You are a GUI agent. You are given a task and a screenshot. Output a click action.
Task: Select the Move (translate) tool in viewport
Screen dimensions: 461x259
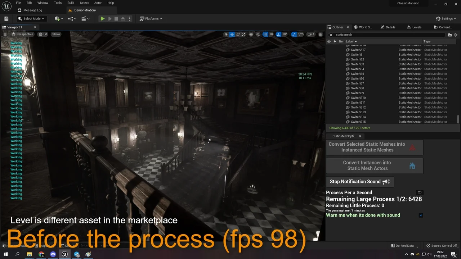pos(232,34)
